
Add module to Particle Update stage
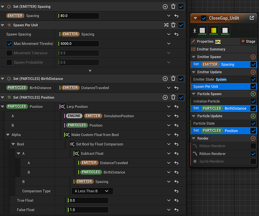pos(253,116)
